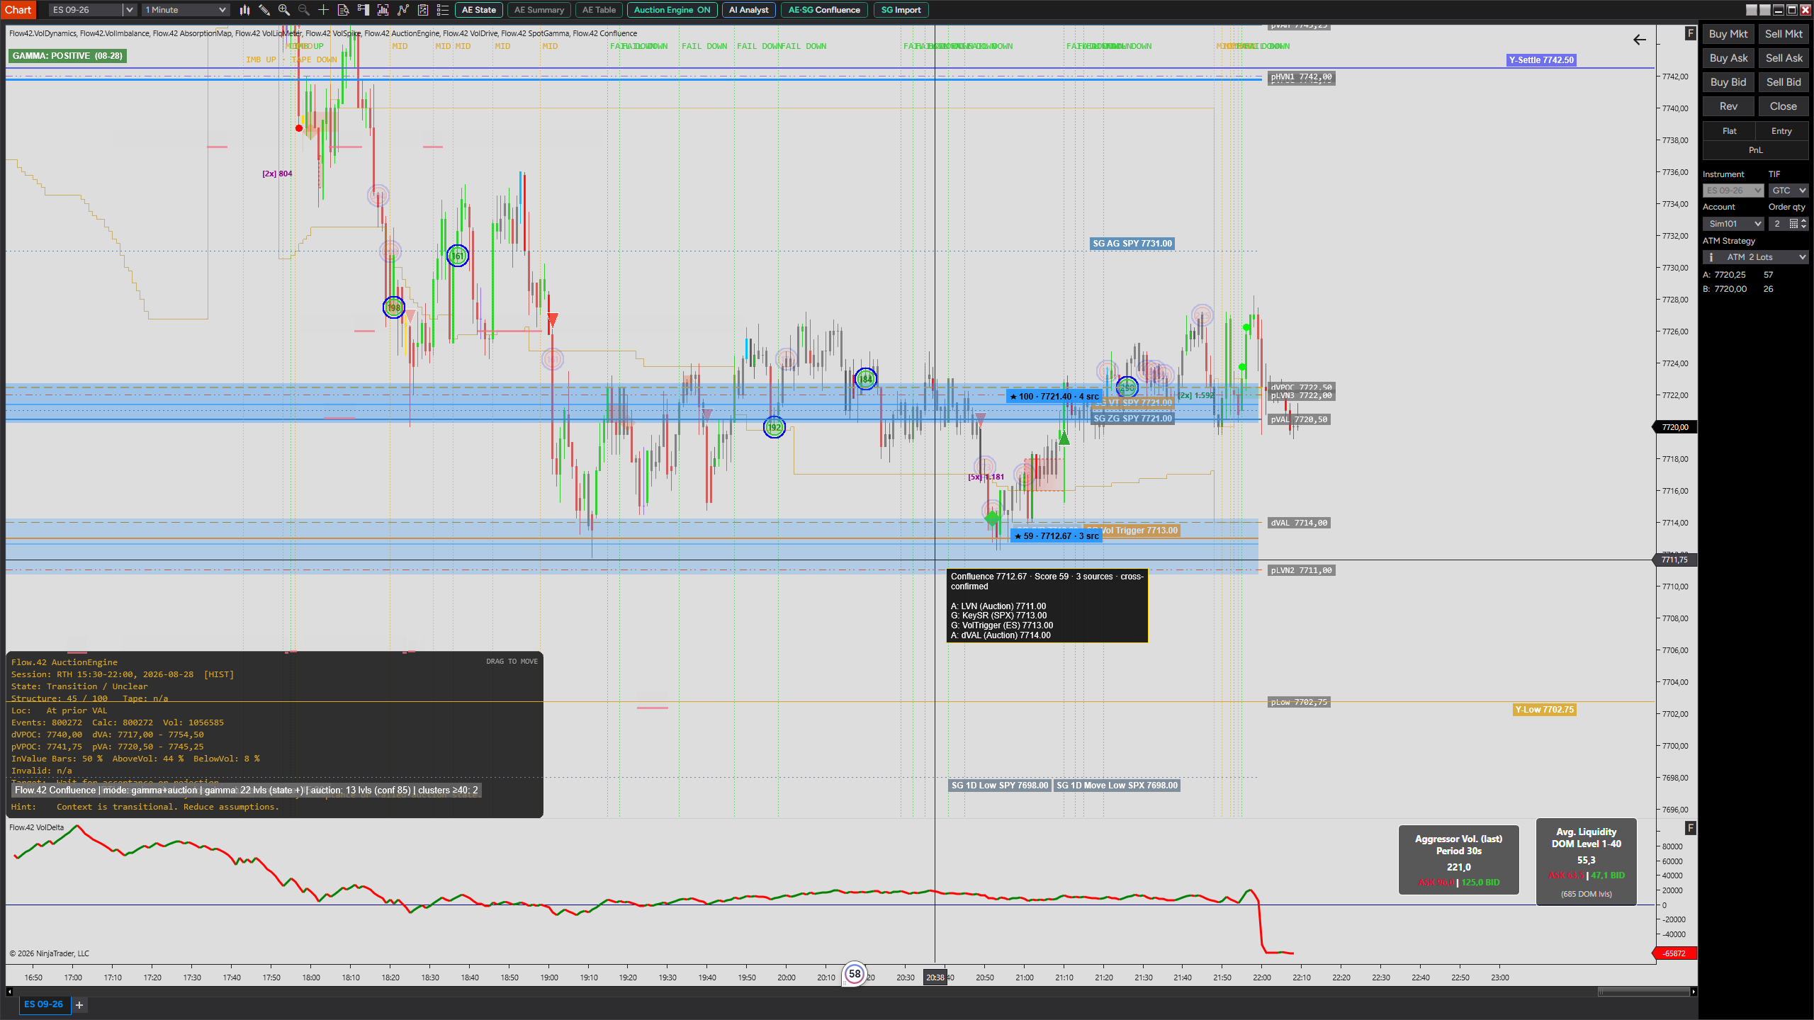Screen dimensions: 1814x1020
Task: Add a new chart tab
Action: [79, 1005]
